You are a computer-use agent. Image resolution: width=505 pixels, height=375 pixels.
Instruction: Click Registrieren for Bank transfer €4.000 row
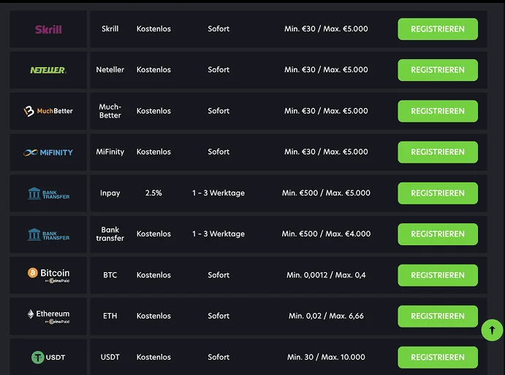(437, 234)
